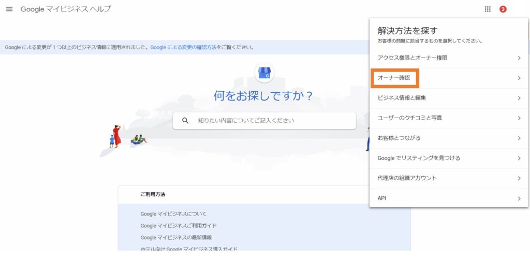530x260 pixels.
Task: Select 'ユーザーのクチコミと写真' option
Action: [x=449, y=118]
